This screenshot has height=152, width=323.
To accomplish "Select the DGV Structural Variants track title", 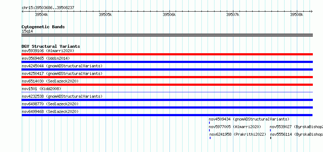I will pyautogui.click(x=51, y=46).
